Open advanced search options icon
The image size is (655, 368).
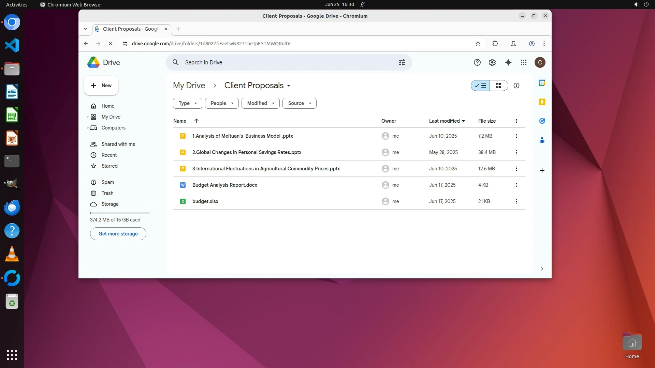pos(402,62)
